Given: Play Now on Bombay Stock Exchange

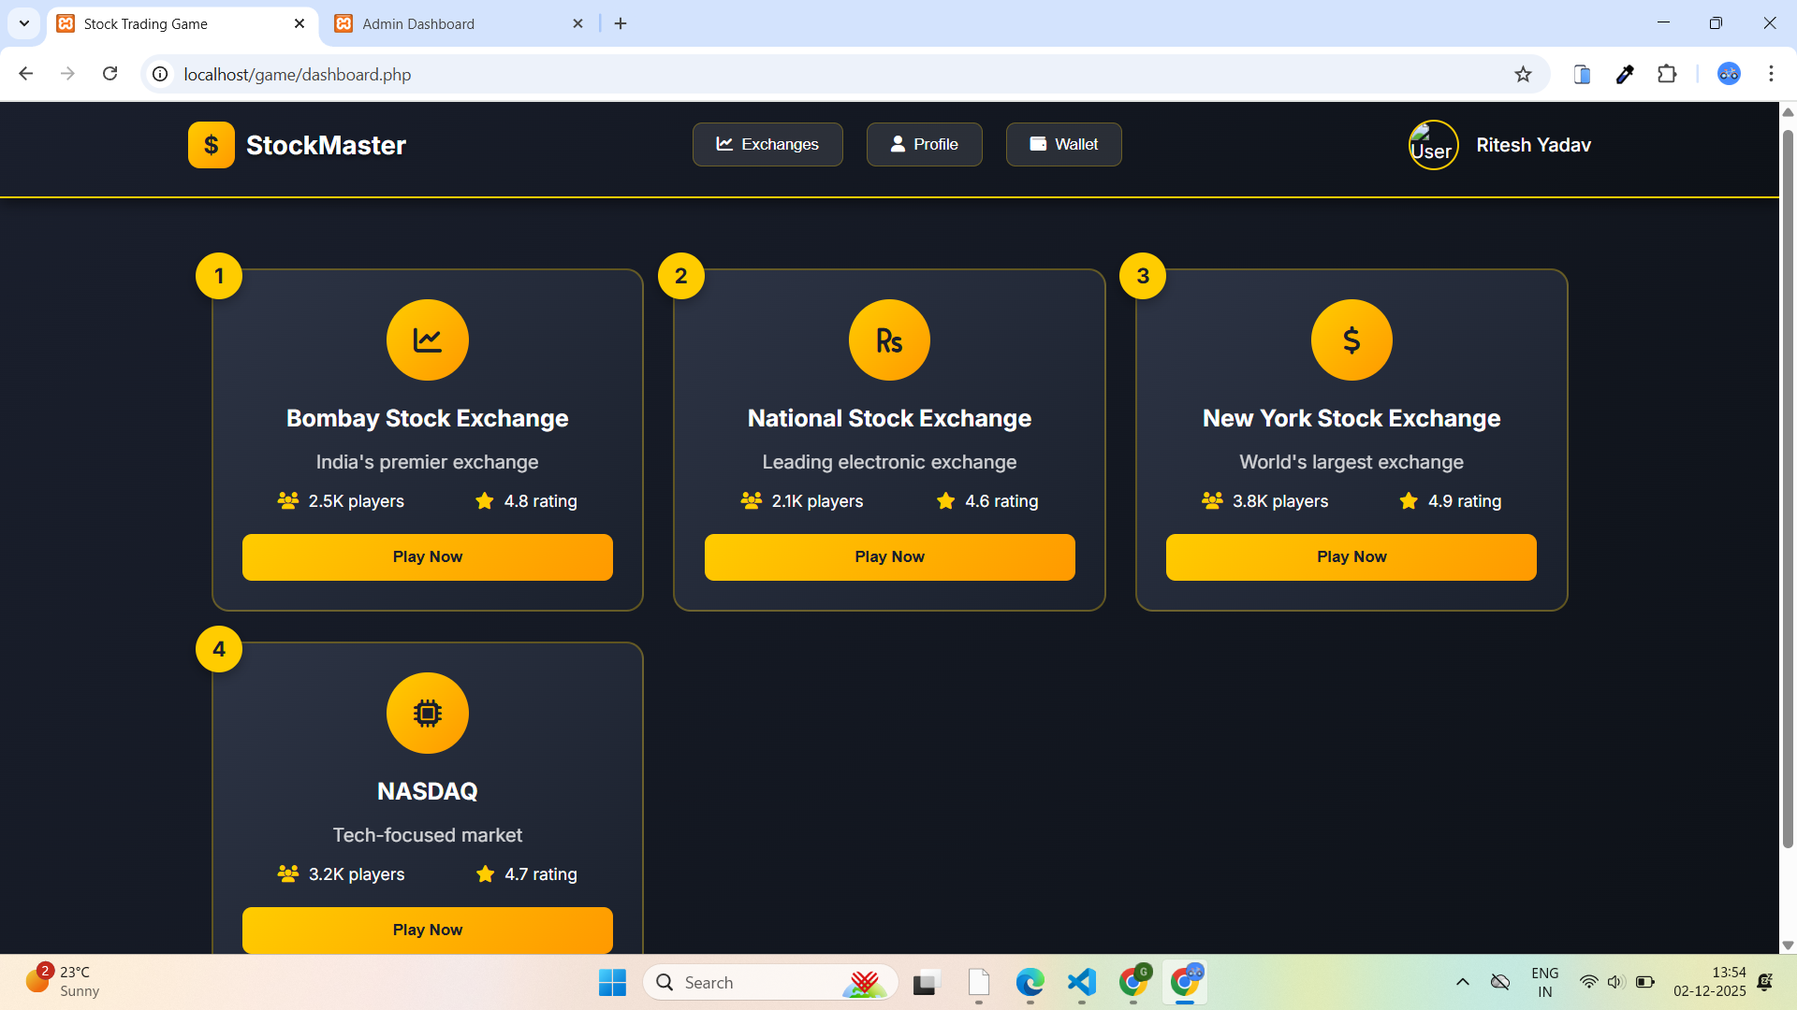Looking at the screenshot, I should 427,556.
